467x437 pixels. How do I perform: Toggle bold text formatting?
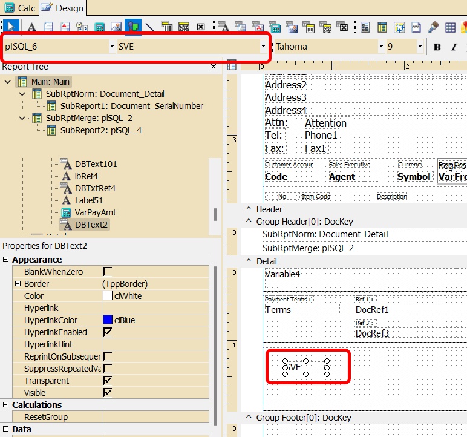coord(437,47)
